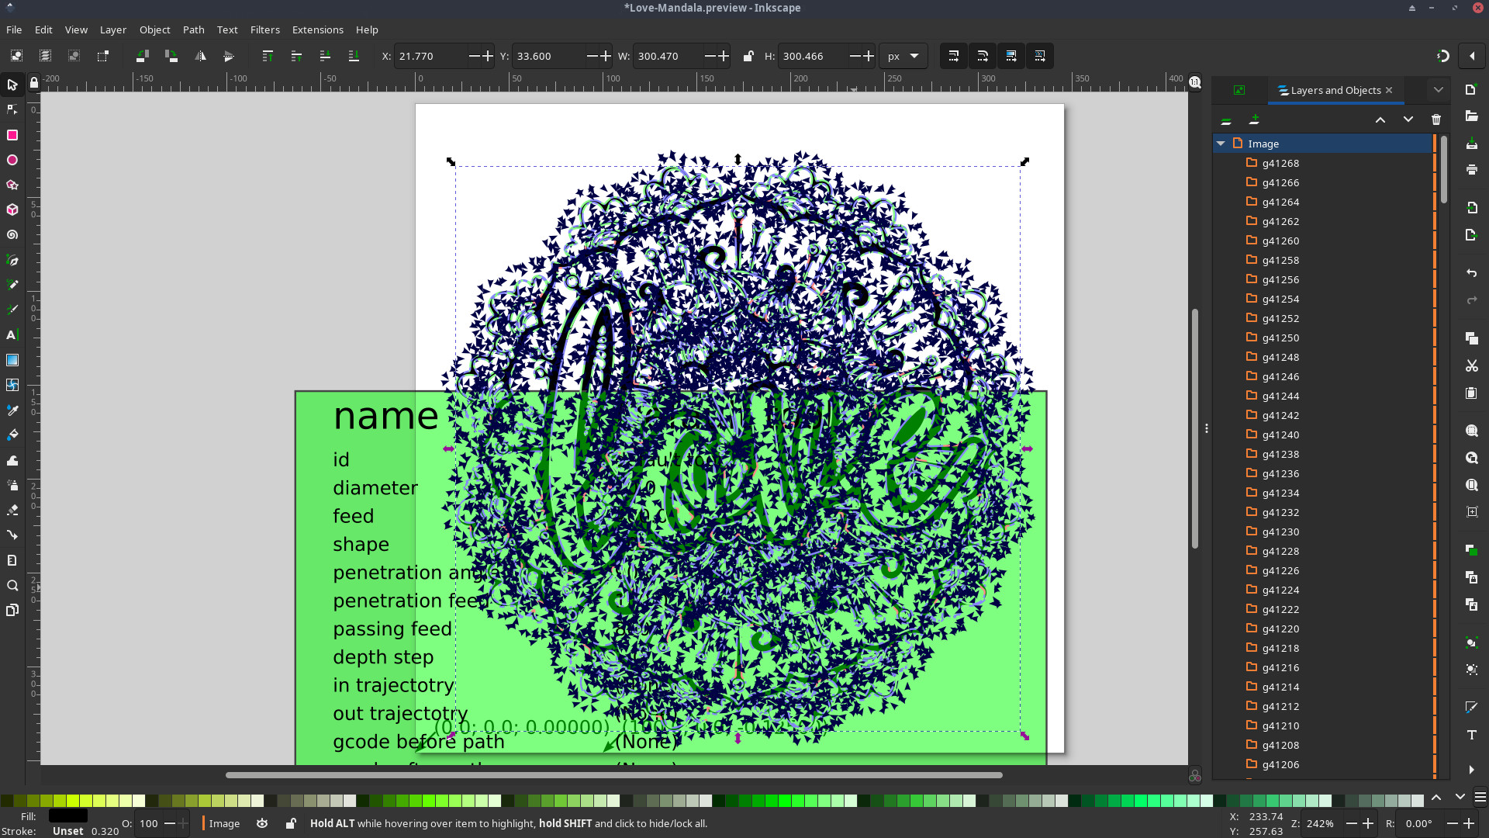The image size is (1489, 838).
Task: Open the px units dropdown
Action: (x=903, y=56)
